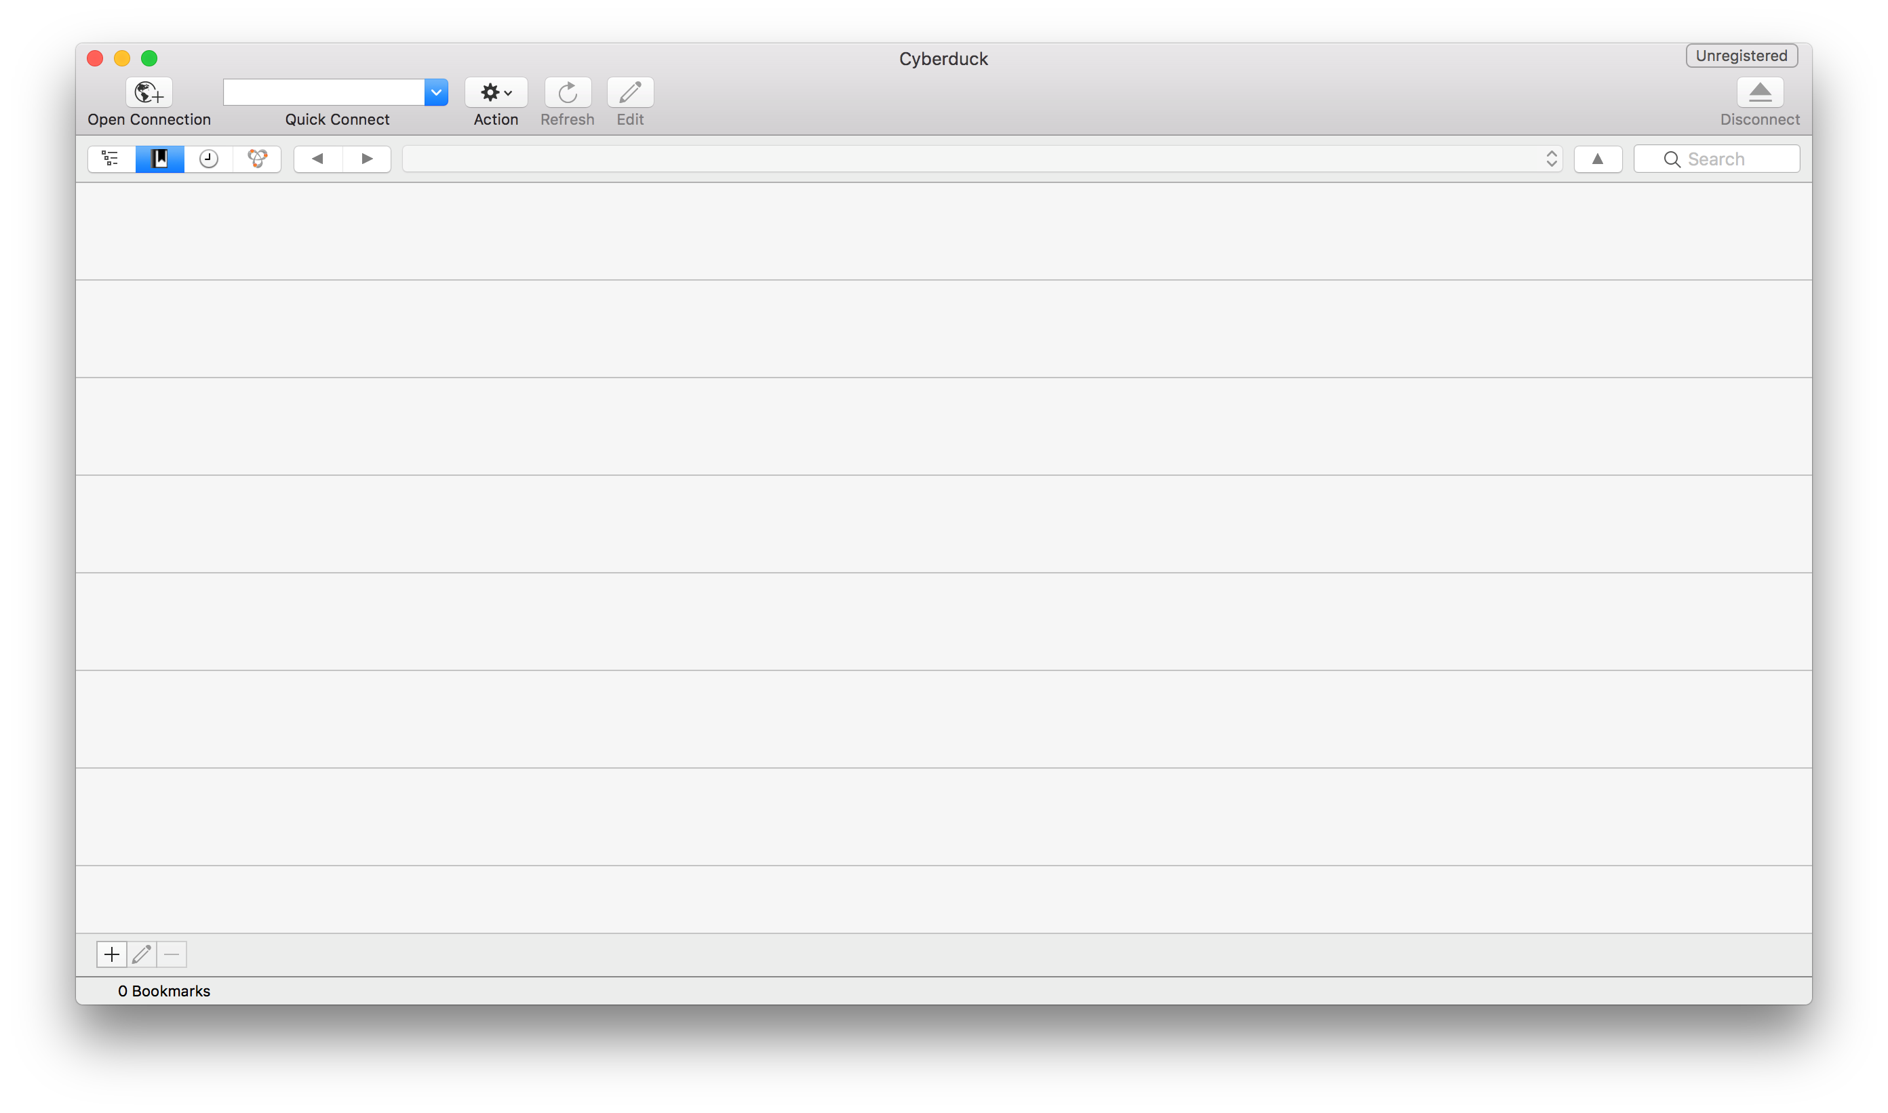This screenshot has height=1113, width=1888.
Task: Open the path popup selector
Action: tap(982, 159)
